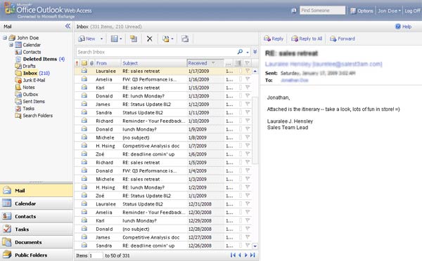This screenshot has width=422, height=261.
Task: Switch to Contacts module
Action: pyautogui.click(x=37, y=216)
